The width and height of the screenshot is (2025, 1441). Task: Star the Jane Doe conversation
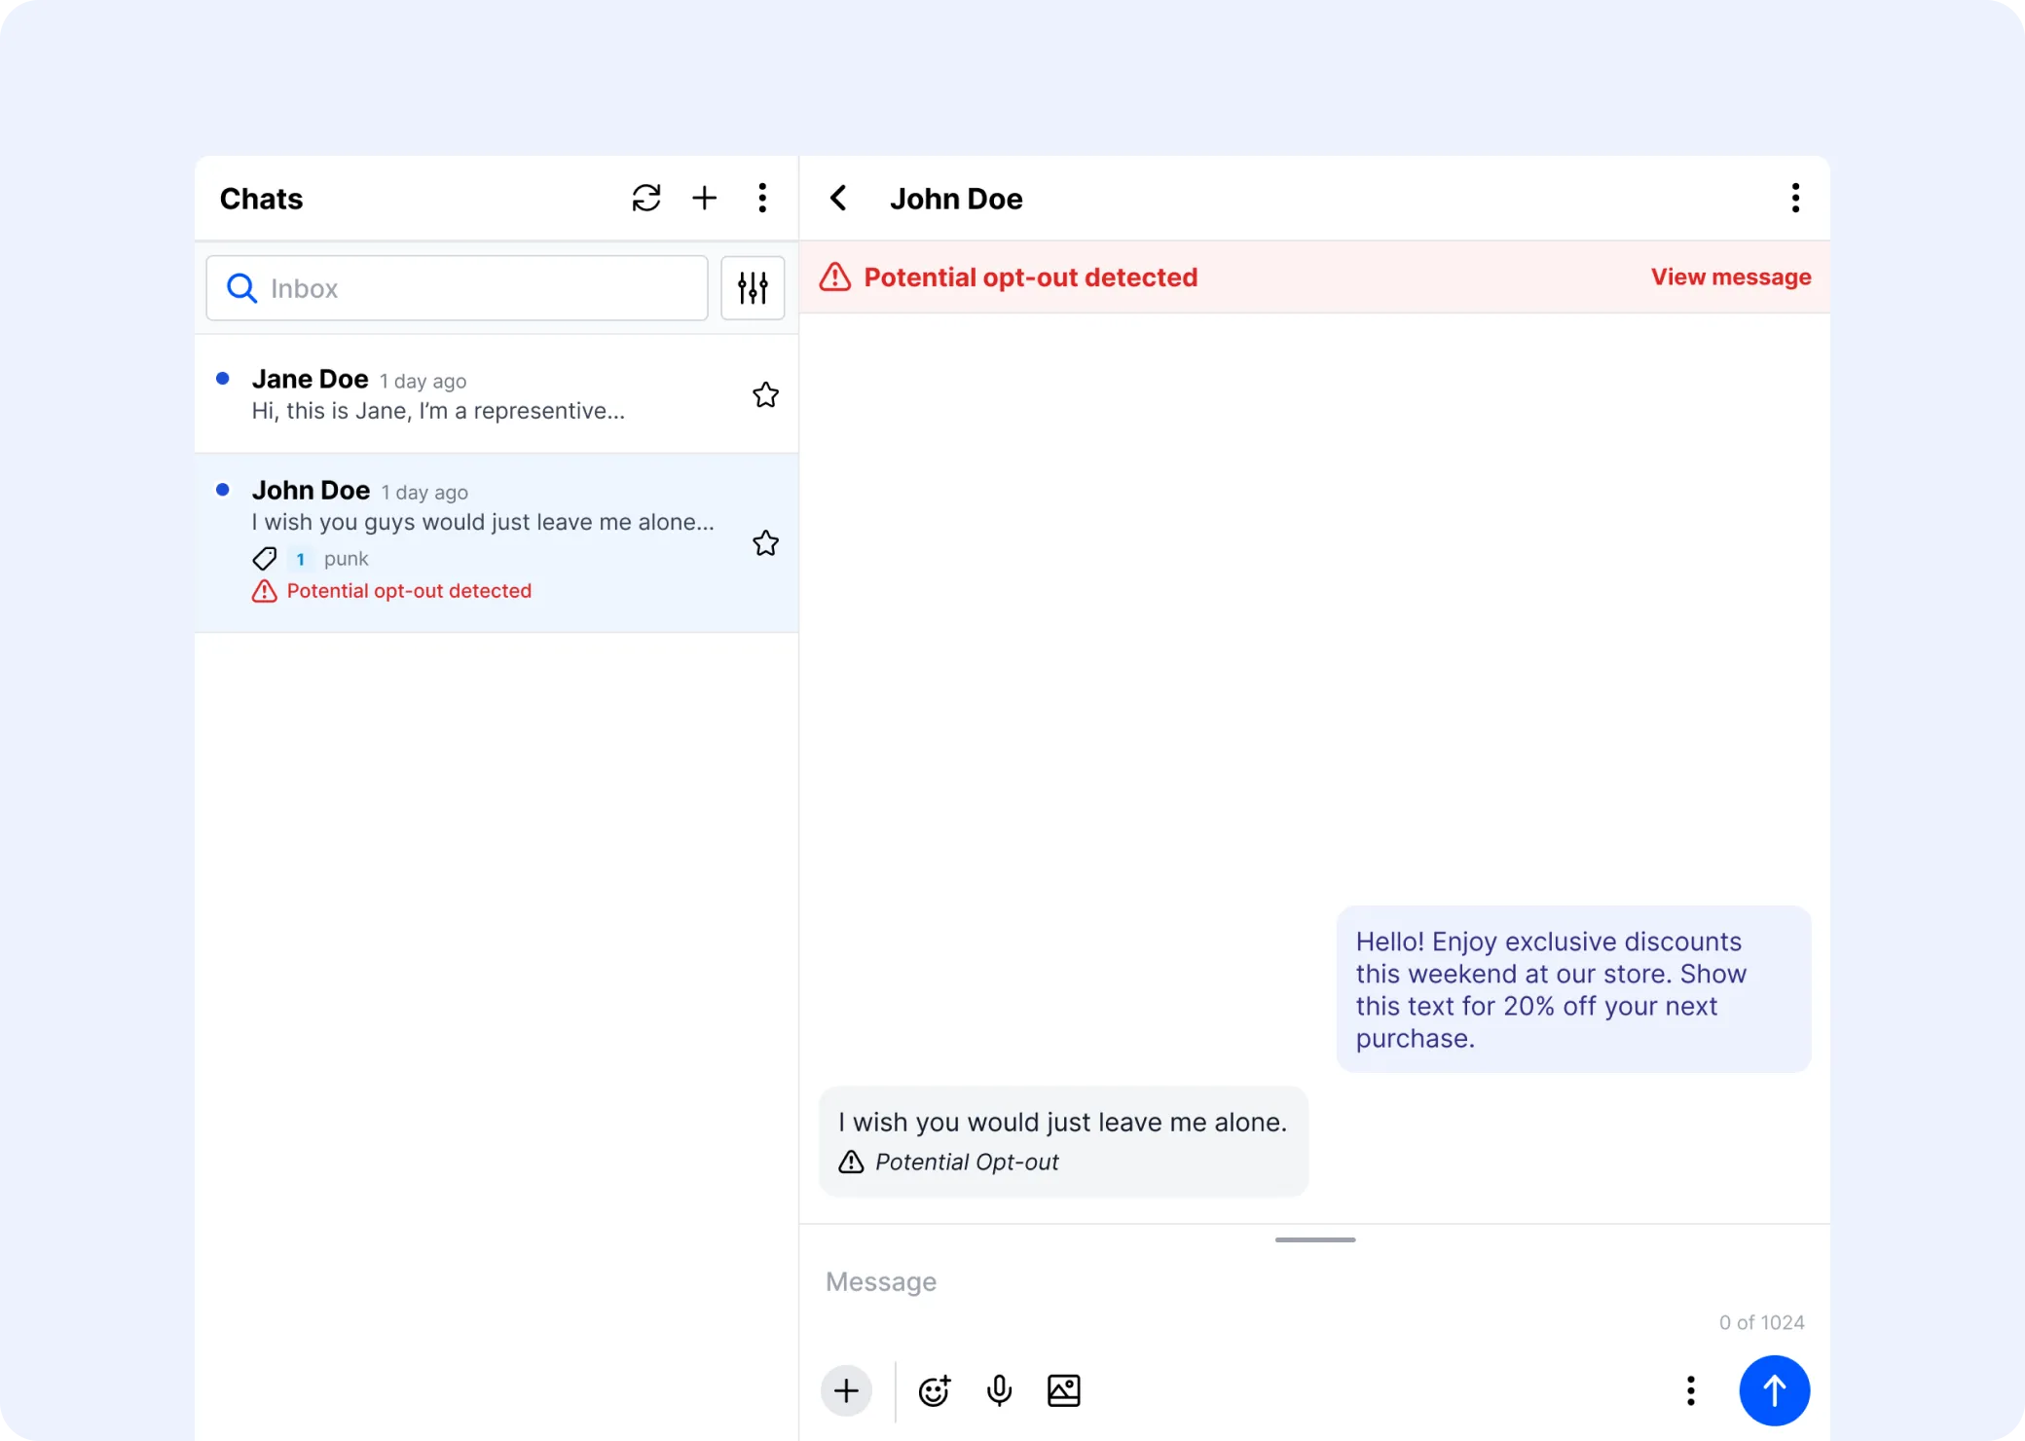pyautogui.click(x=766, y=394)
